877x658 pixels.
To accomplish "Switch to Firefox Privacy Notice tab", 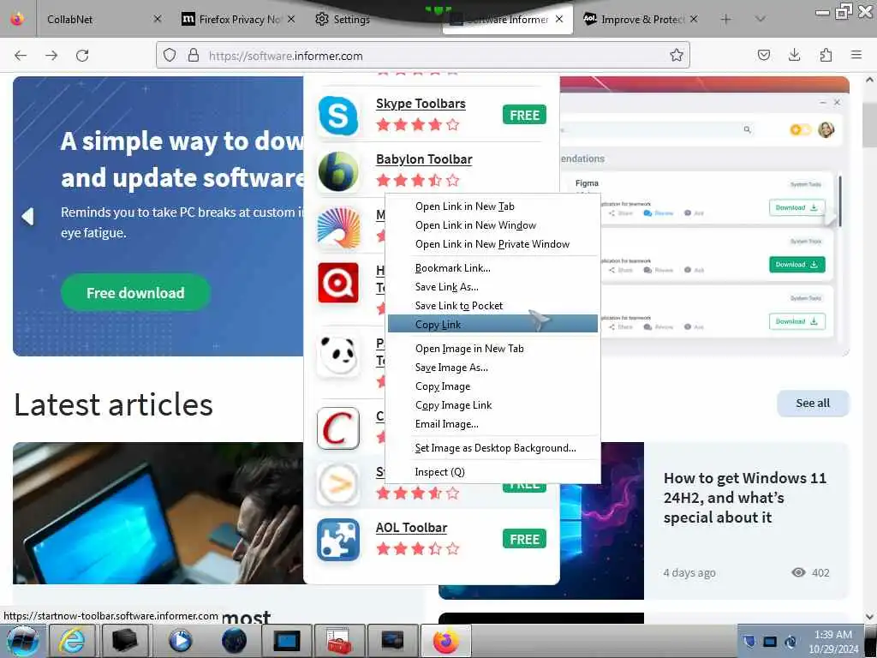I will (x=238, y=20).
